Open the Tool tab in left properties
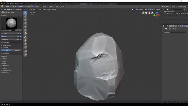The height and width of the screenshot is (106, 188). (x=5, y=9)
